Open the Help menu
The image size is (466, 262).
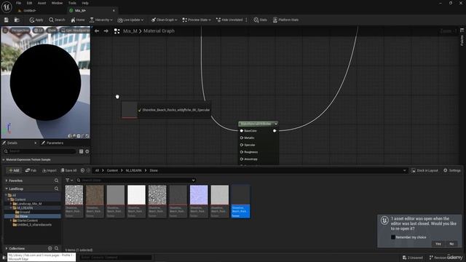click(x=85, y=3)
